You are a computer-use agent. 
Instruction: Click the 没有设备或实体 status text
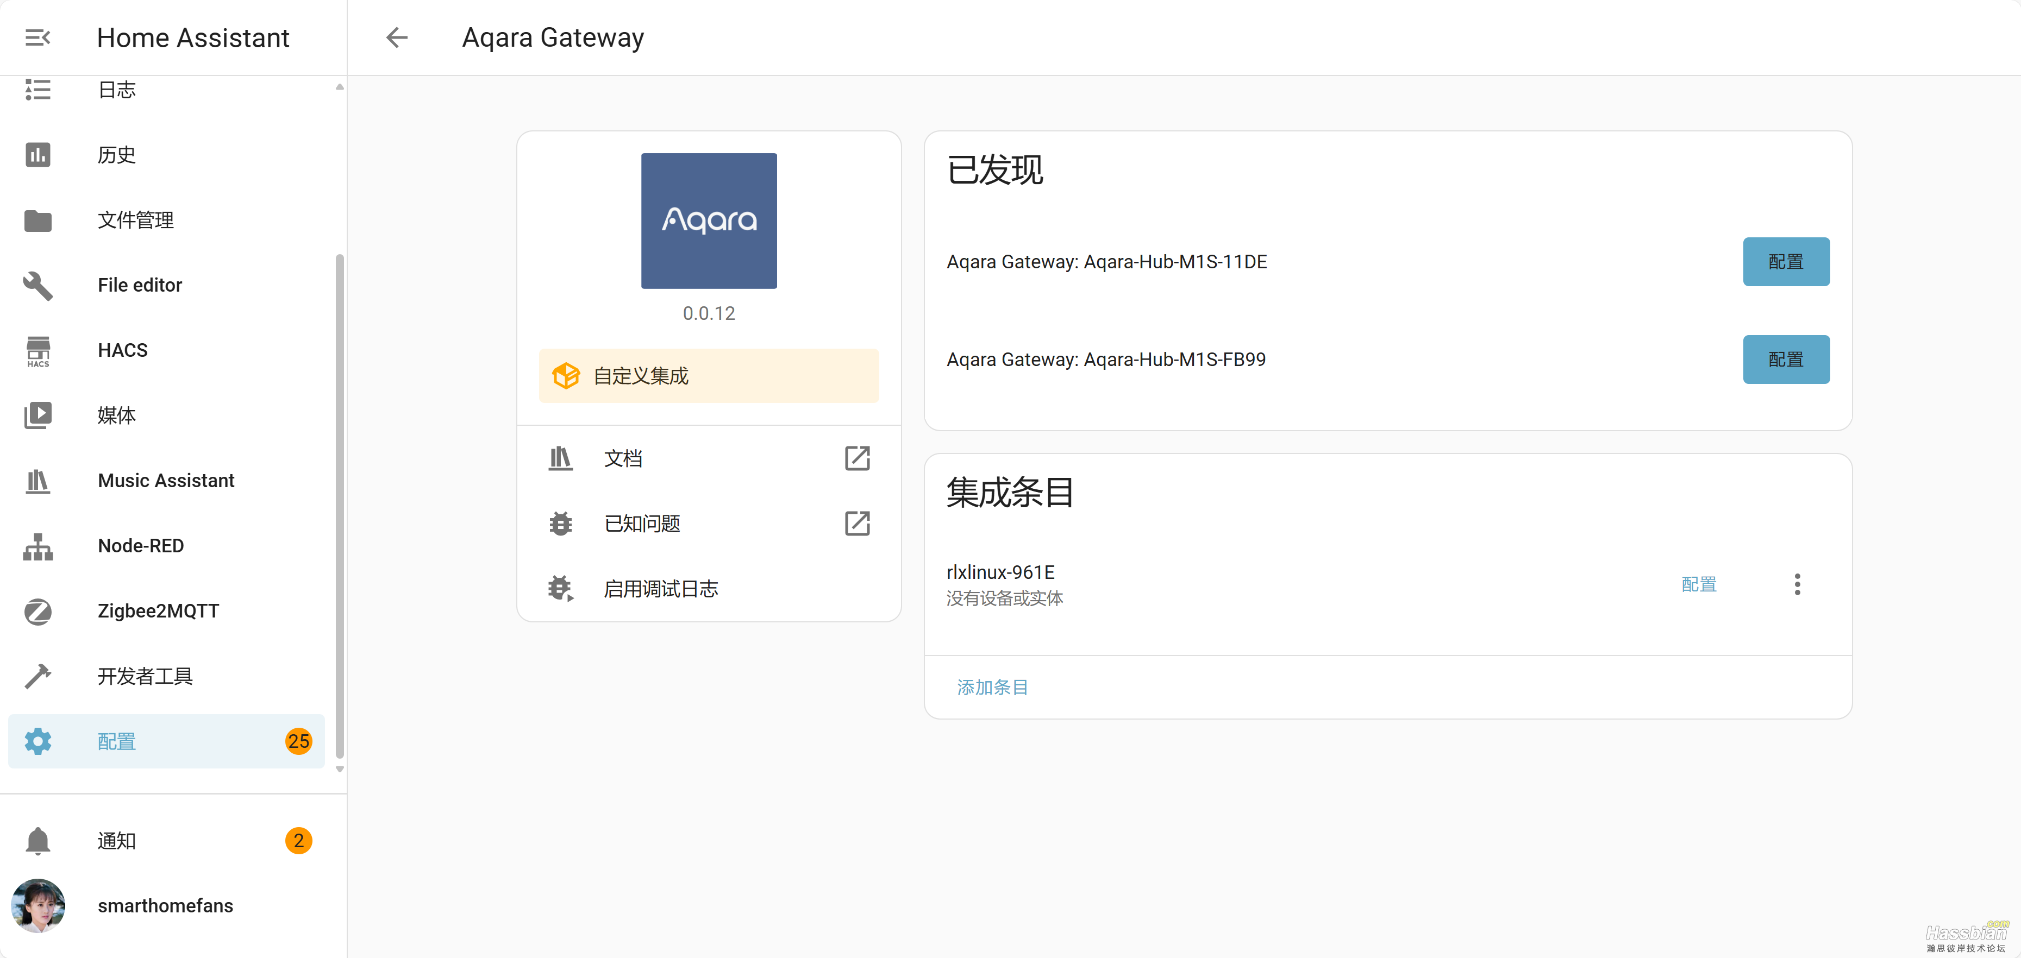pyautogui.click(x=1004, y=599)
